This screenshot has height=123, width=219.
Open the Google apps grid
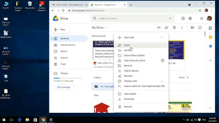click(202, 18)
